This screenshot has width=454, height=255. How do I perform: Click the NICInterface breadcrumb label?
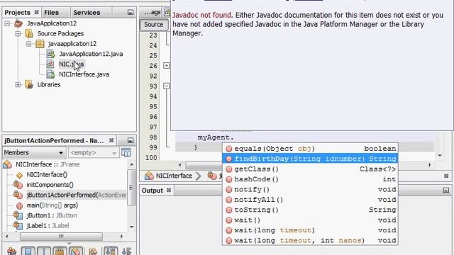174,176
